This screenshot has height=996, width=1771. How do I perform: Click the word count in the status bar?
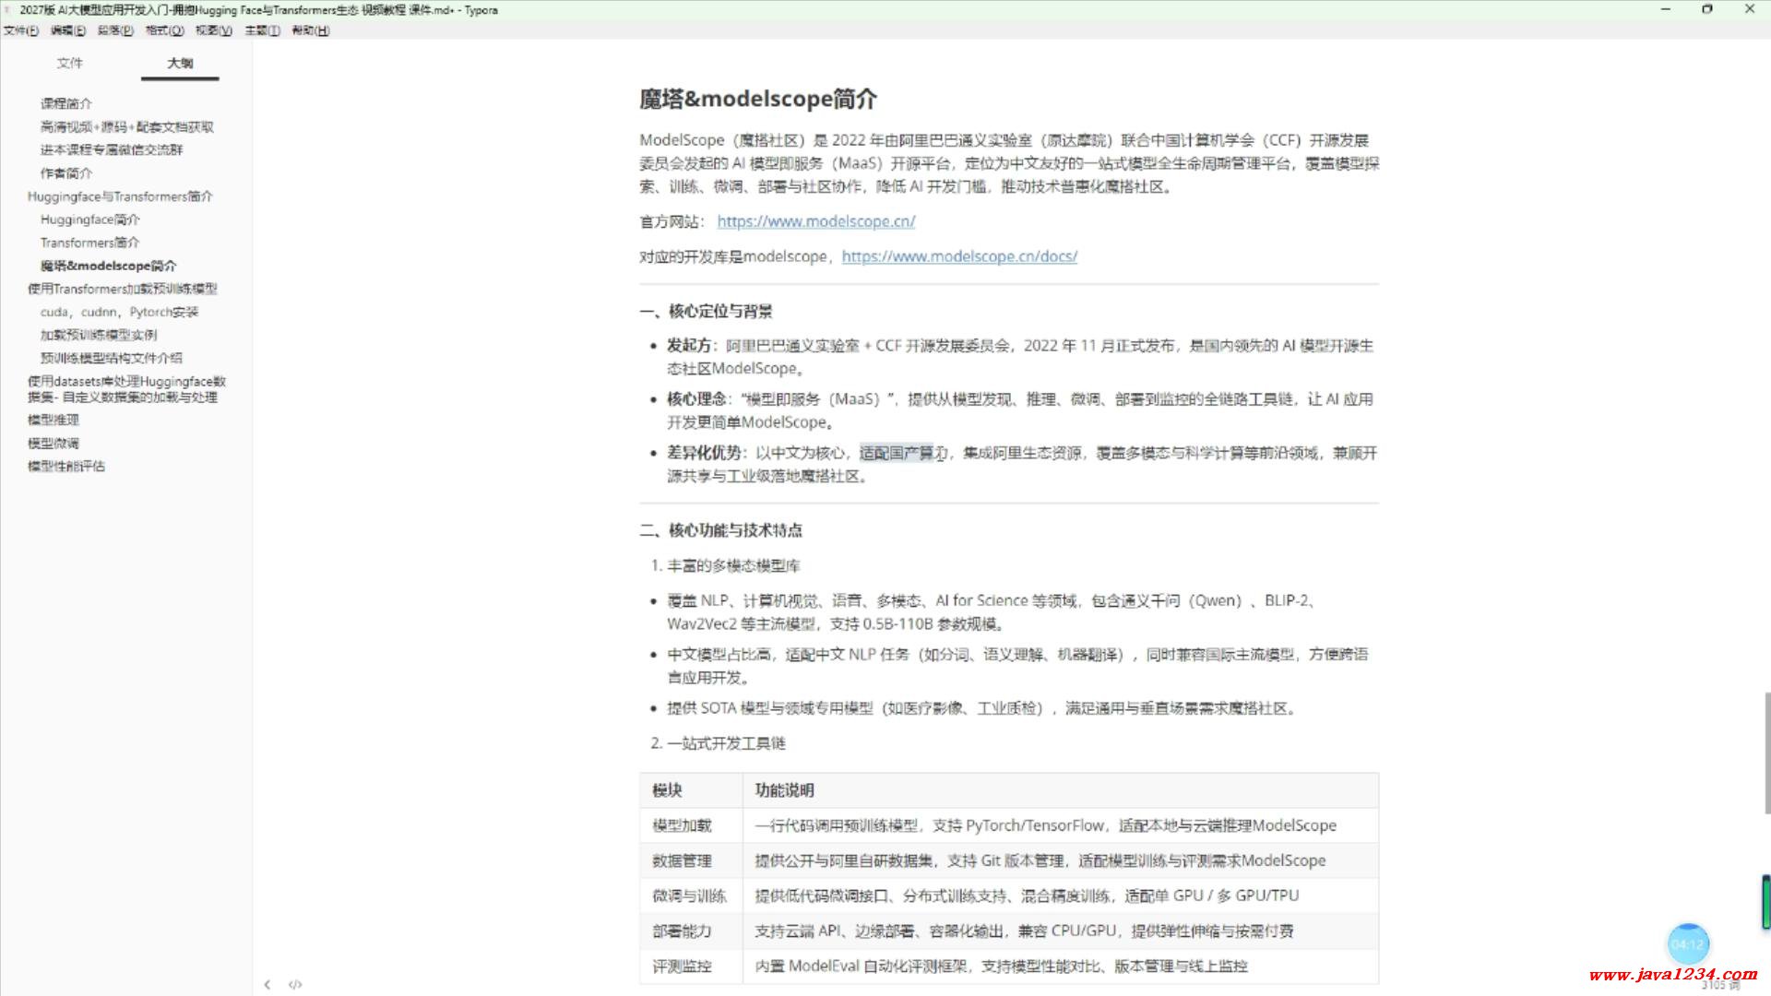point(1721,985)
